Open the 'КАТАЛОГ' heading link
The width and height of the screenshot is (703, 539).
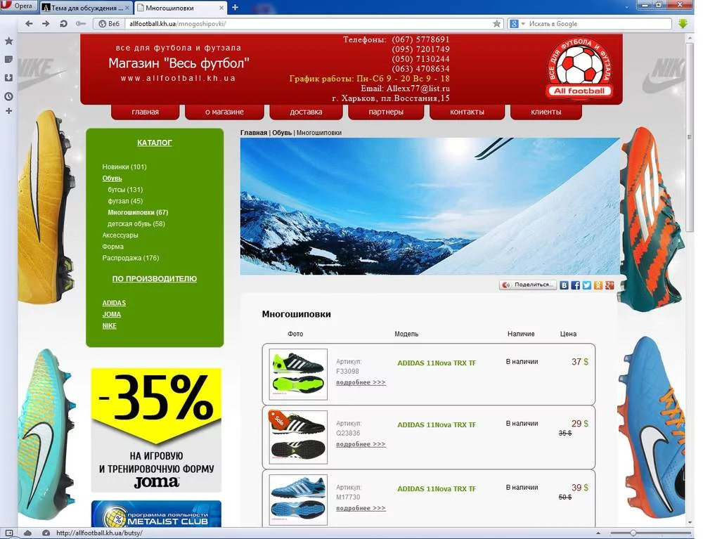[x=154, y=143]
